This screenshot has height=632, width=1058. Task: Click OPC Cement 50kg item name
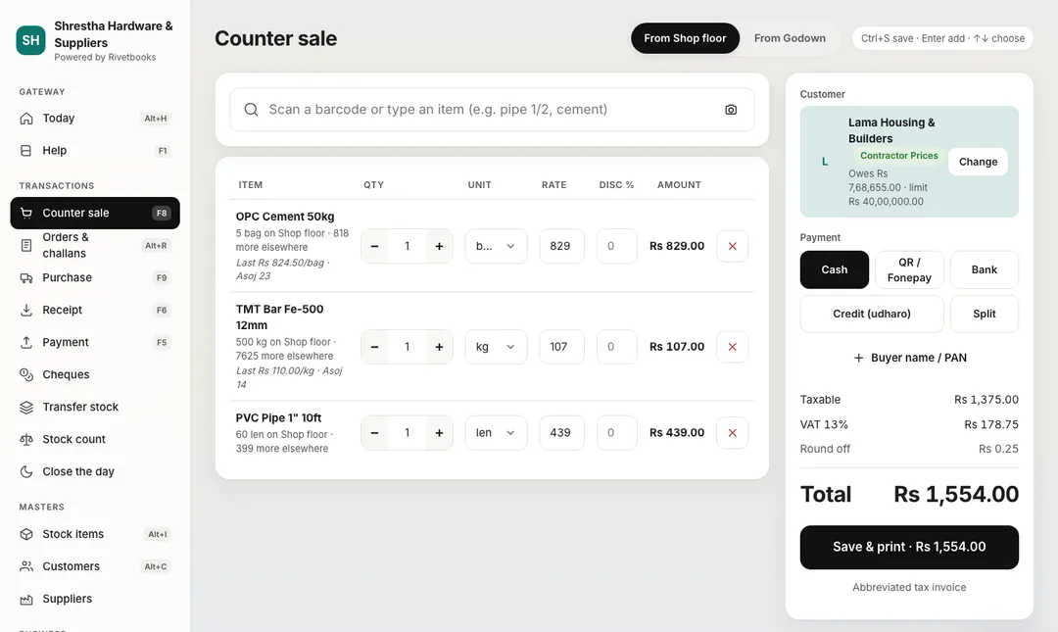(285, 217)
